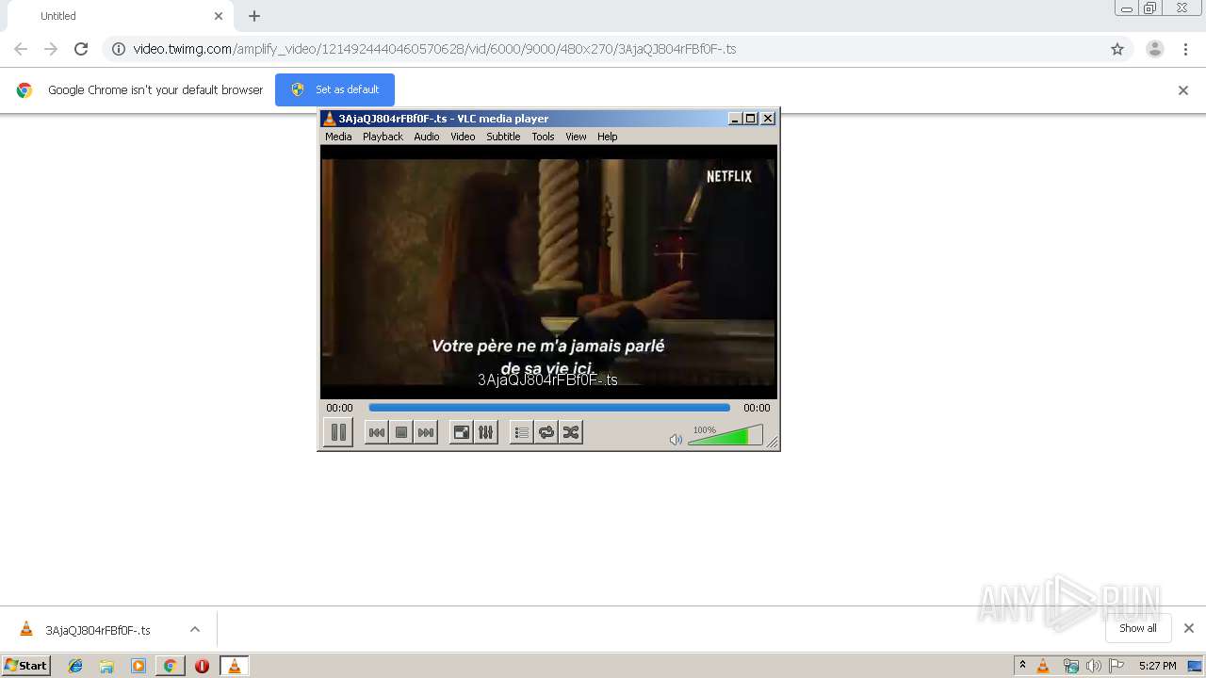This screenshot has height=678, width=1206.
Task: Open the Windows Start menu
Action: (26, 666)
